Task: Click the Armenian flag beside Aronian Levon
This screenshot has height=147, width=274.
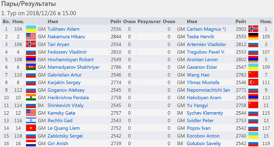Action: click(253, 59)
